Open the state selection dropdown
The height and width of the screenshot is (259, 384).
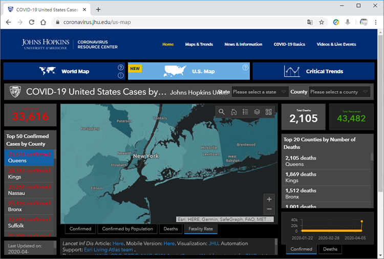point(260,92)
